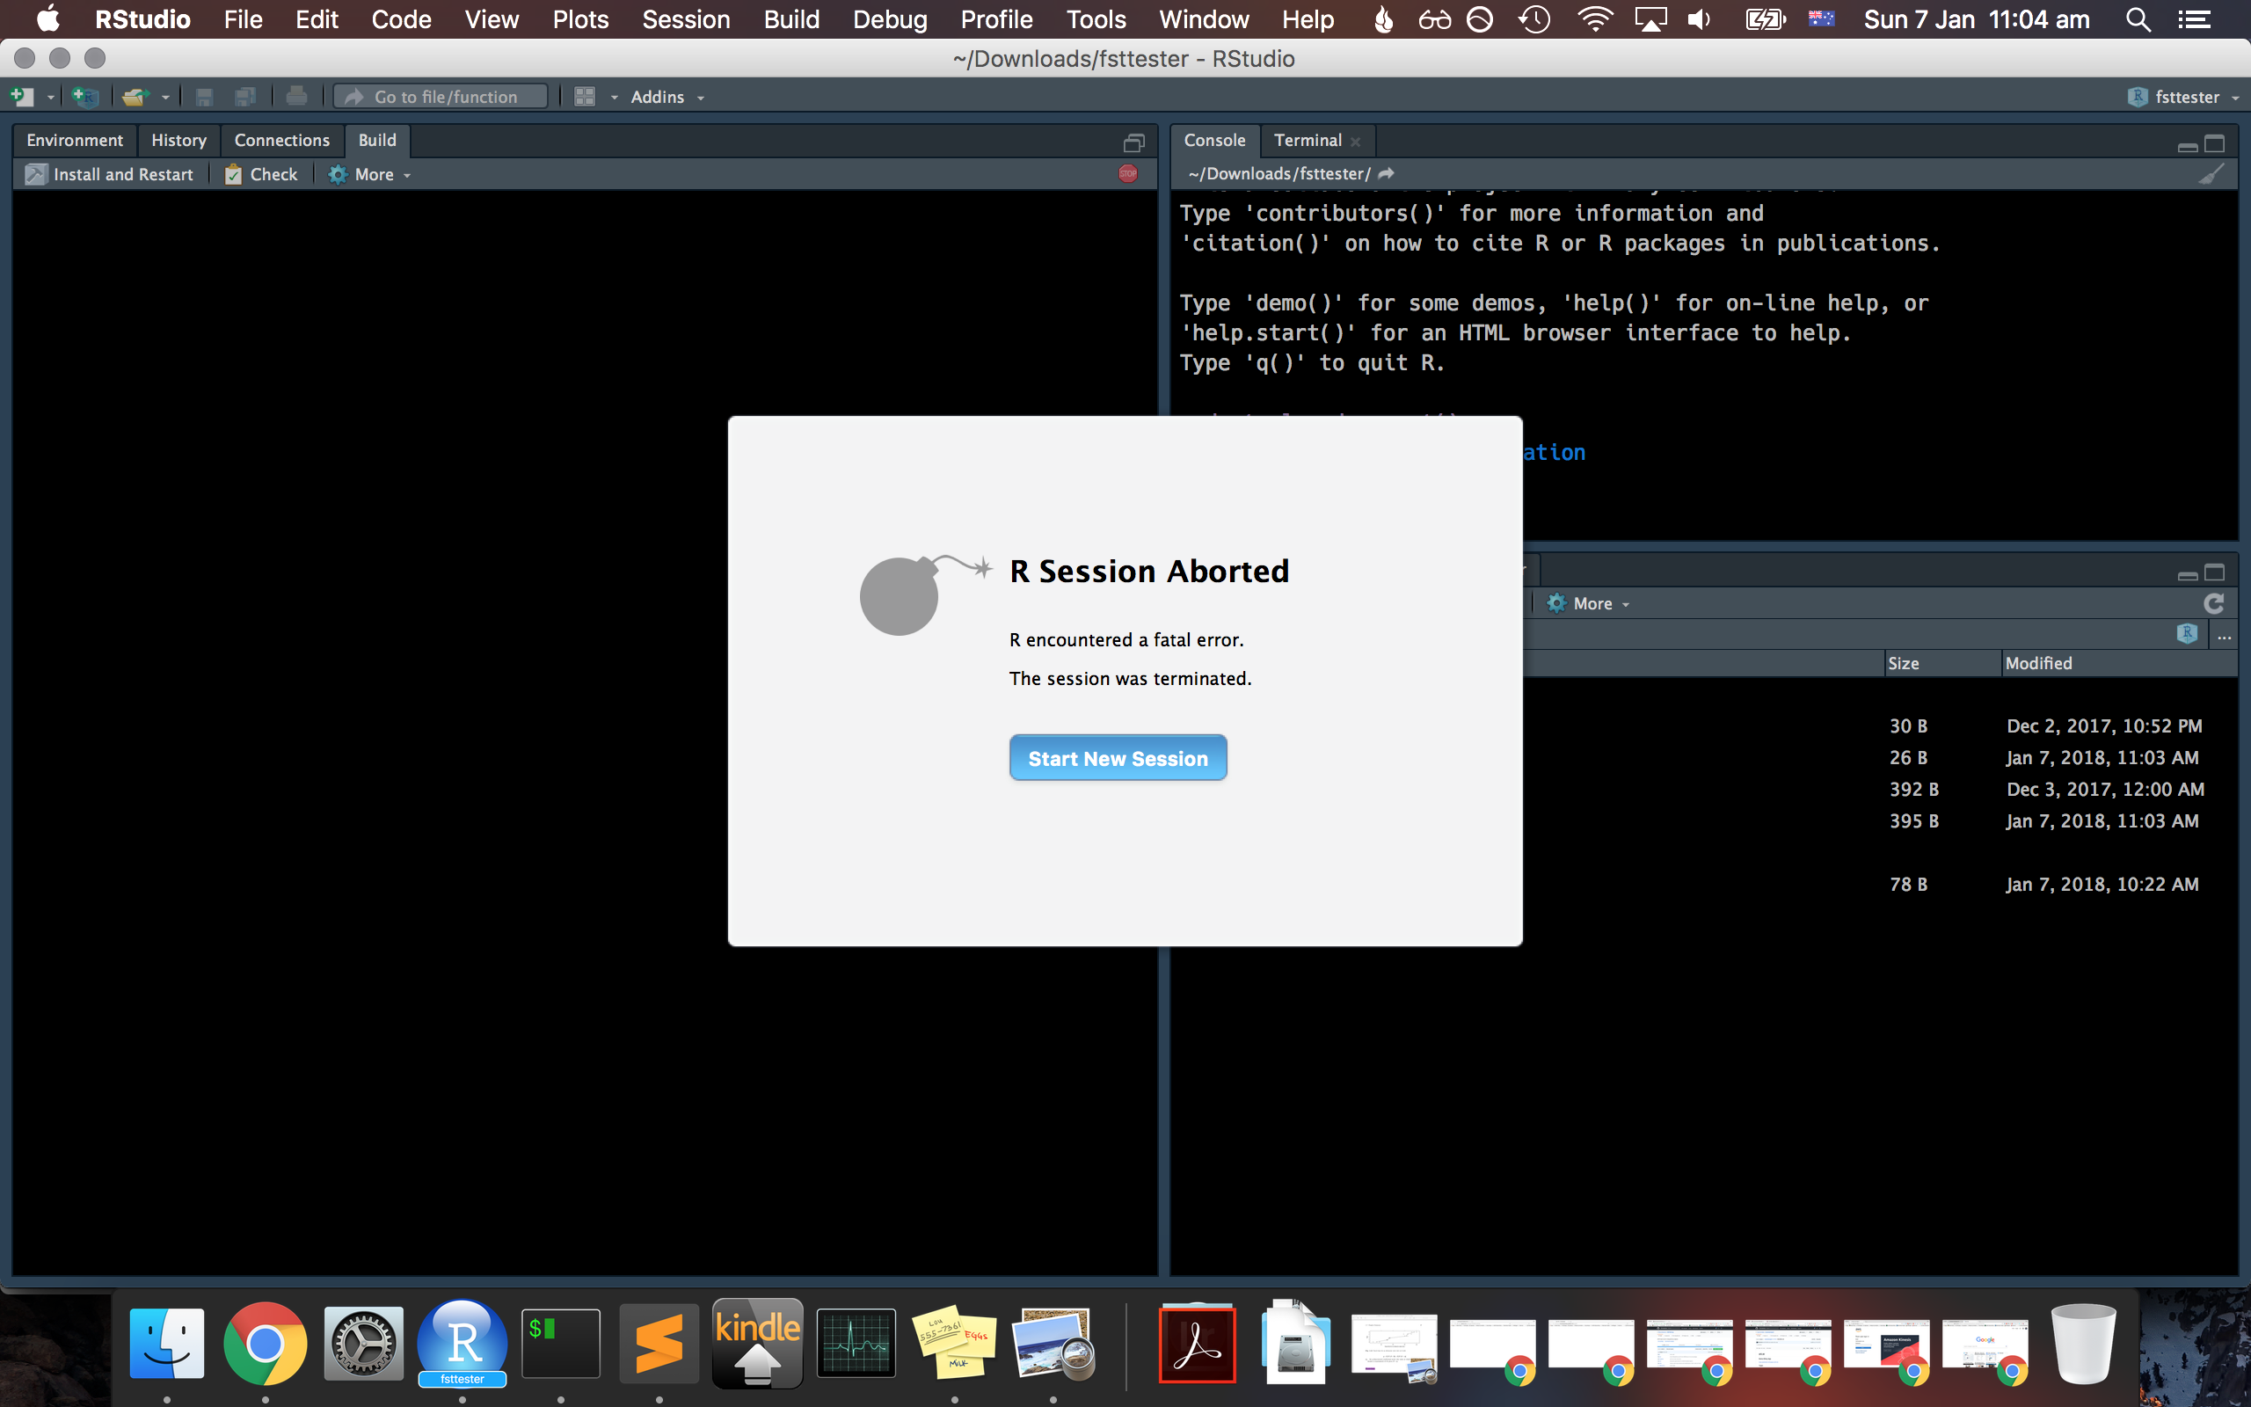Refresh the Files pane with the reload icon
Image resolution: width=2251 pixels, height=1407 pixels.
(x=2213, y=603)
